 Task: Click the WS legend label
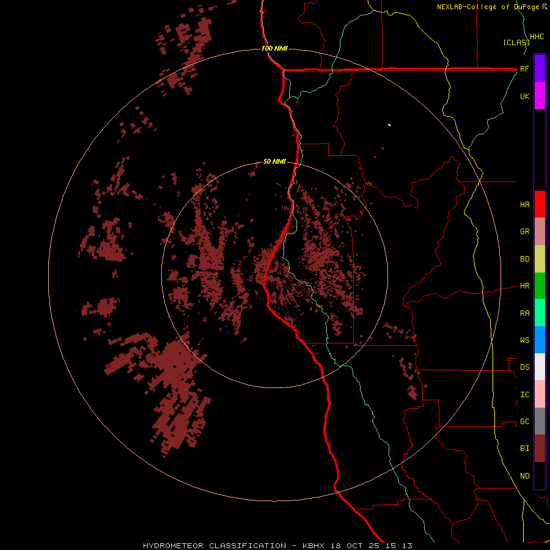click(x=524, y=340)
